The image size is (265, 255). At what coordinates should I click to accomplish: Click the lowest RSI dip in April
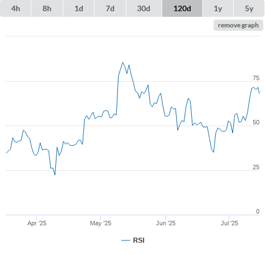click(x=55, y=175)
